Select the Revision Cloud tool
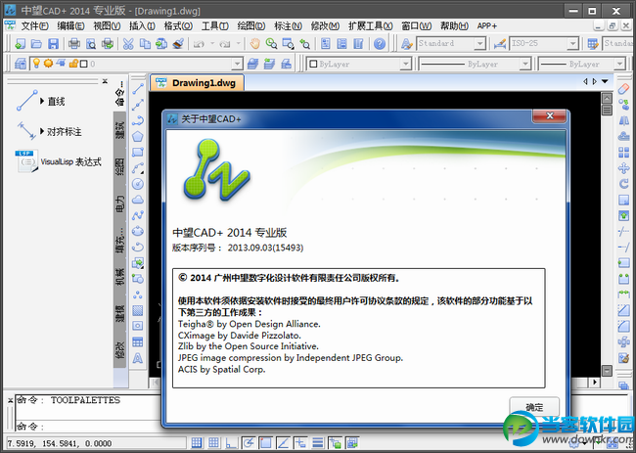 tap(138, 200)
